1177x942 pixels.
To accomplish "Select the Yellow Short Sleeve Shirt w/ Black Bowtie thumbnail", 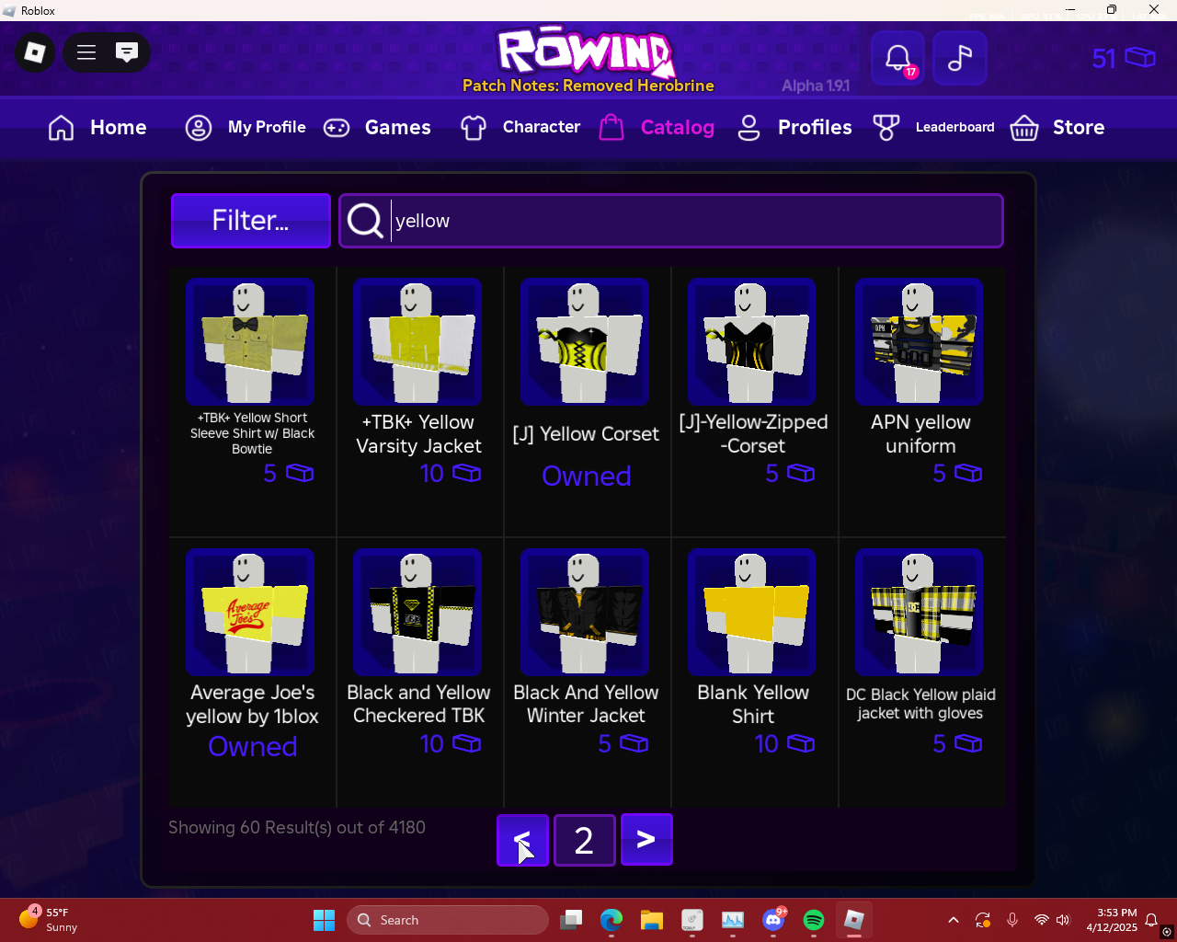I will (x=250, y=341).
